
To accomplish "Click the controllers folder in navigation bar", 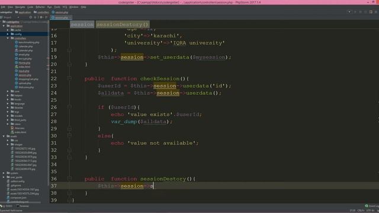I will pos(41,12).
